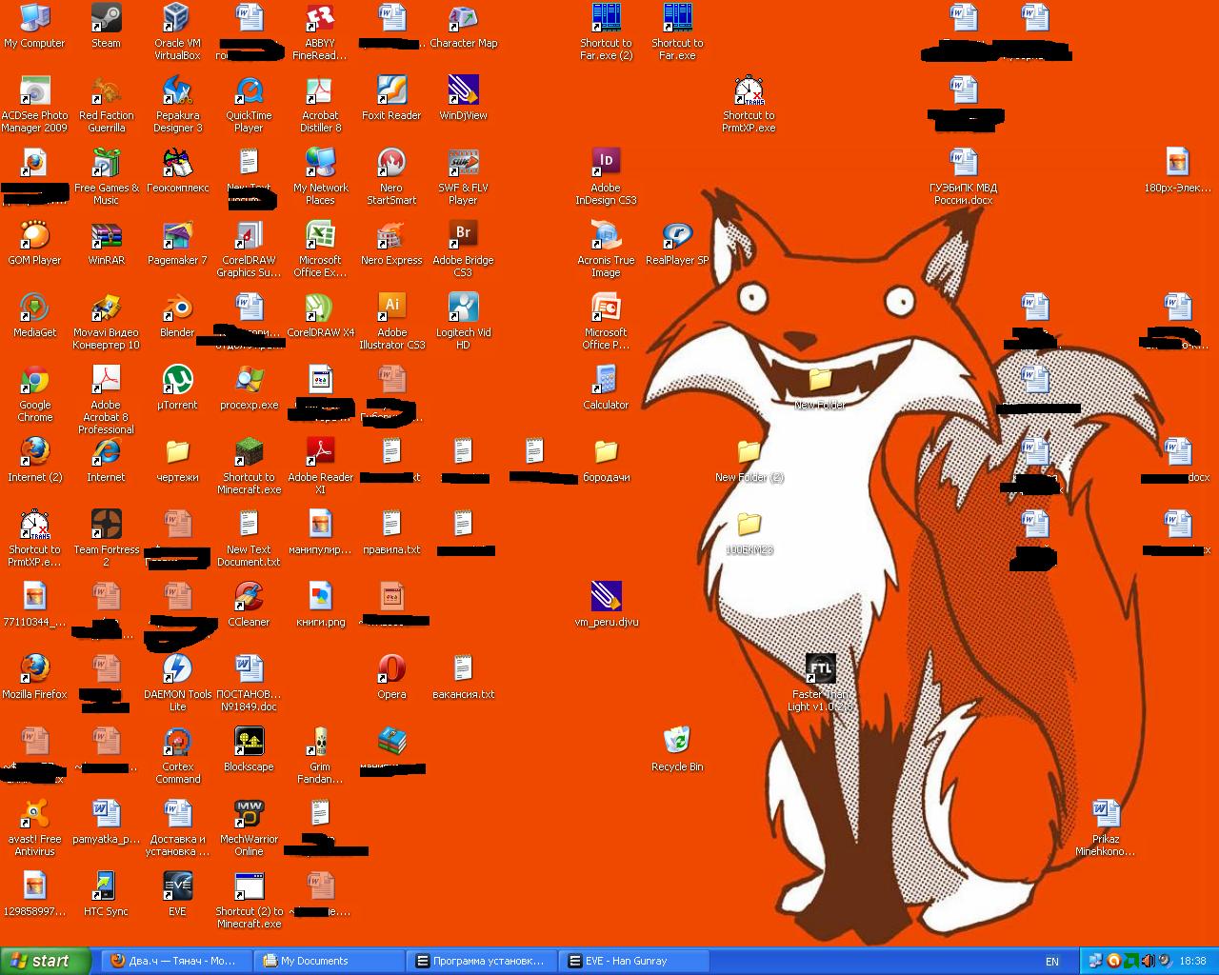Click the CorelDRAW X4 icon
The height and width of the screenshot is (975, 1219).
pyautogui.click(x=320, y=316)
